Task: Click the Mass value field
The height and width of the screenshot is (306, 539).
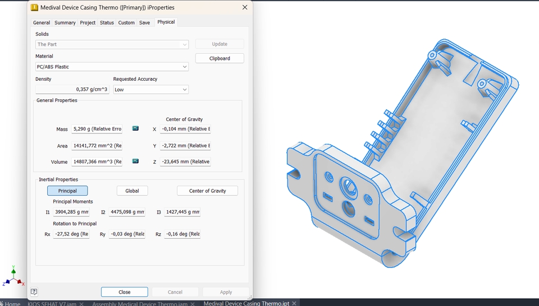Action: pyautogui.click(x=97, y=129)
